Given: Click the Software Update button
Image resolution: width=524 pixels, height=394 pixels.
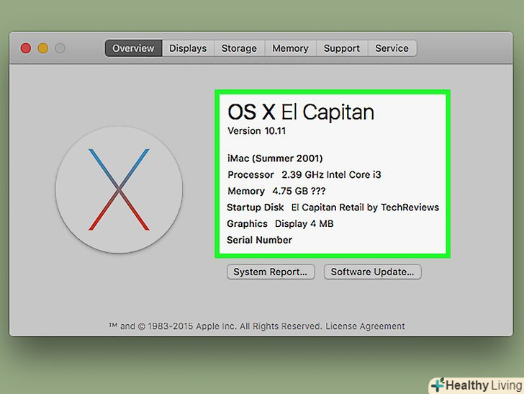Looking at the screenshot, I should point(372,272).
